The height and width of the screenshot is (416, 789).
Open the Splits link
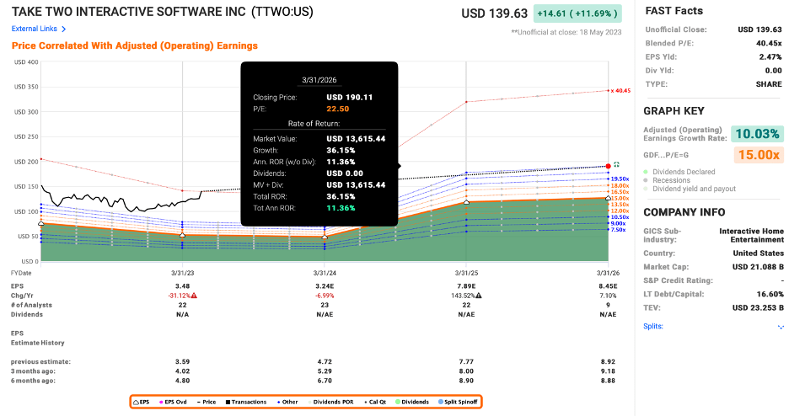[x=652, y=326]
